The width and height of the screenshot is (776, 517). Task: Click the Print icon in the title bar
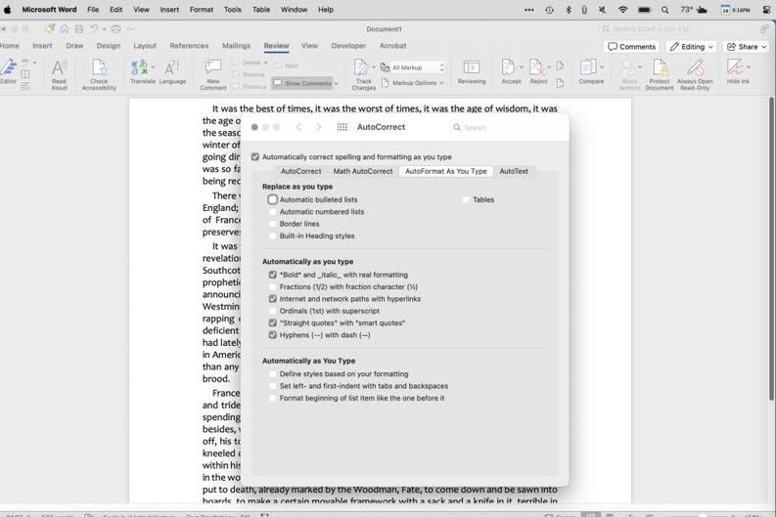click(x=116, y=29)
